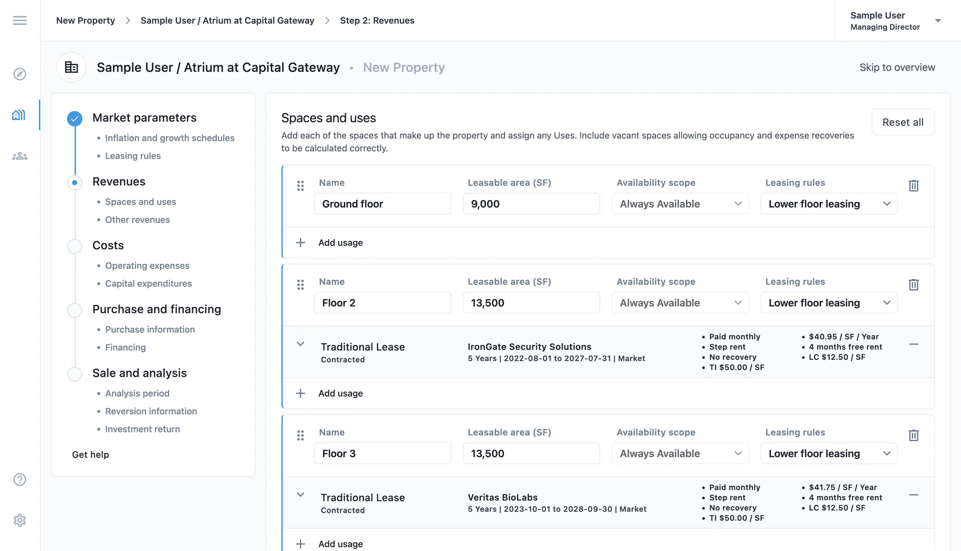This screenshot has height=551, width=961.
Task: Open Ground floor Availability scope dropdown
Action: click(680, 204)
